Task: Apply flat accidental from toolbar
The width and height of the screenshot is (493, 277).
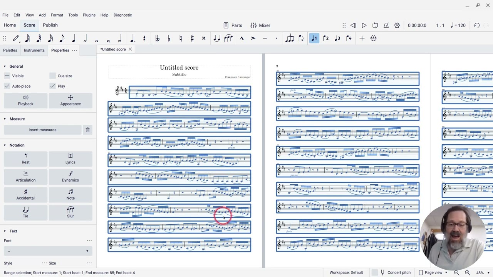Action: [x=169, y=38]
